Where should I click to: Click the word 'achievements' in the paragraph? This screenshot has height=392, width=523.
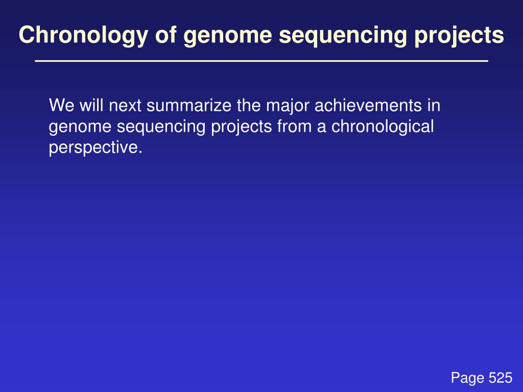coord(368,105)
